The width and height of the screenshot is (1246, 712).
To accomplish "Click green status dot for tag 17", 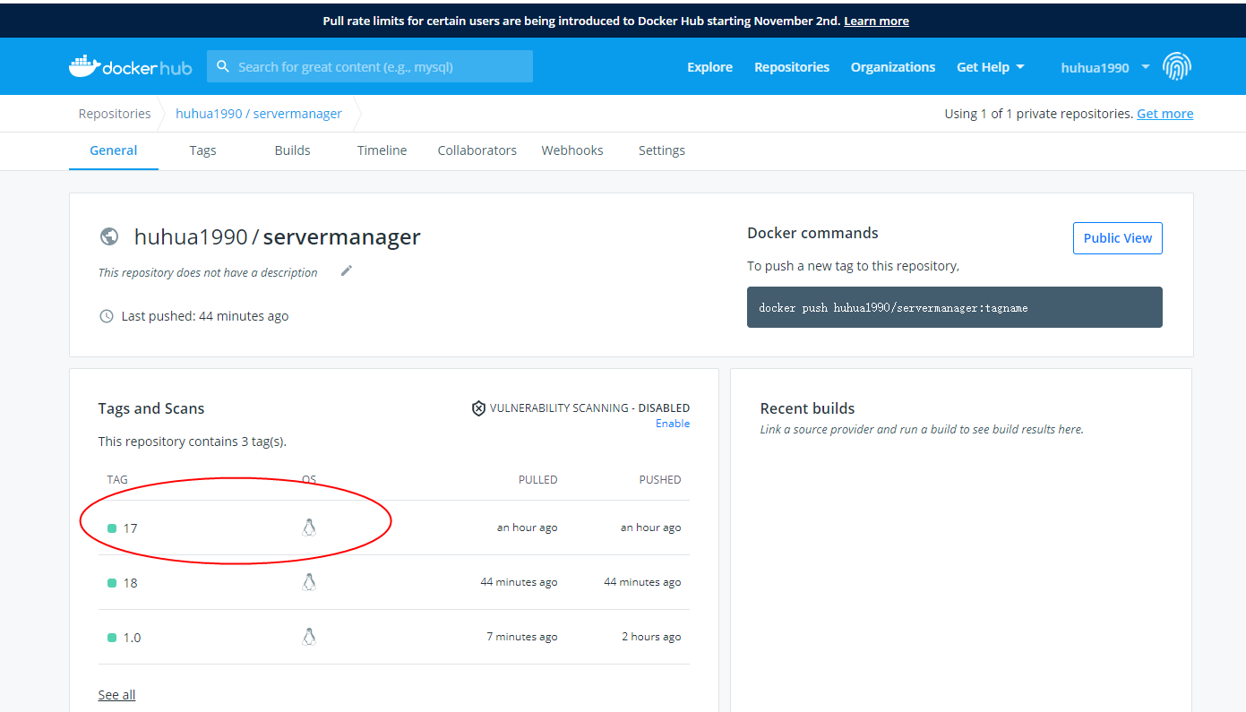I will tap(112, 528).
